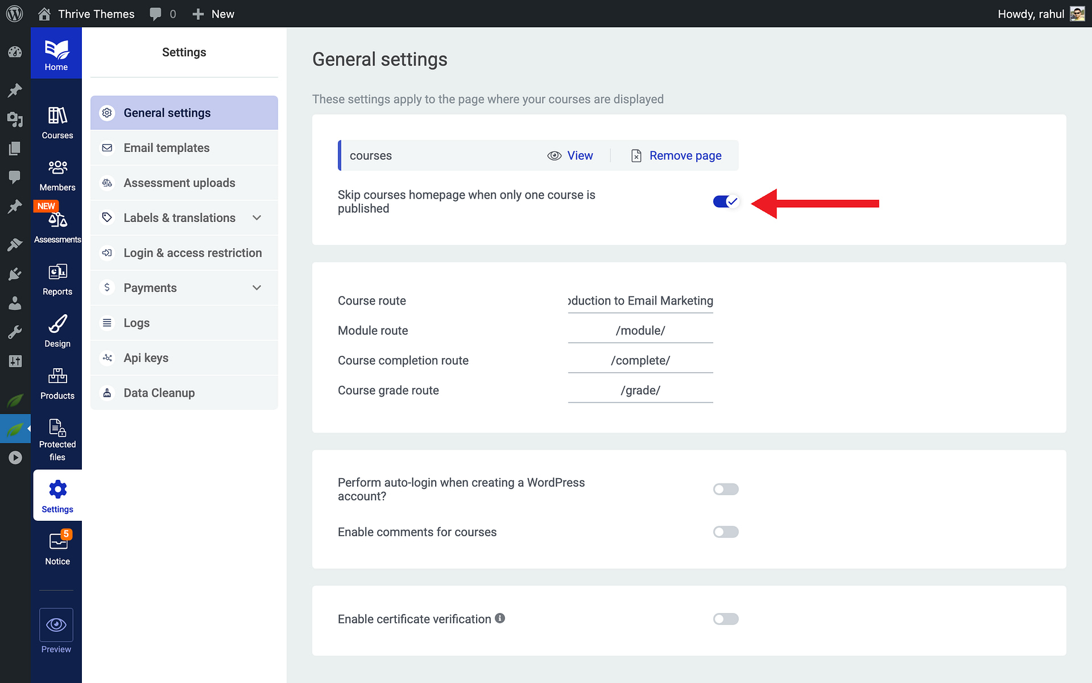Click the Preview eye icon
Screen dimensions: 1092x683
(56, 624)
